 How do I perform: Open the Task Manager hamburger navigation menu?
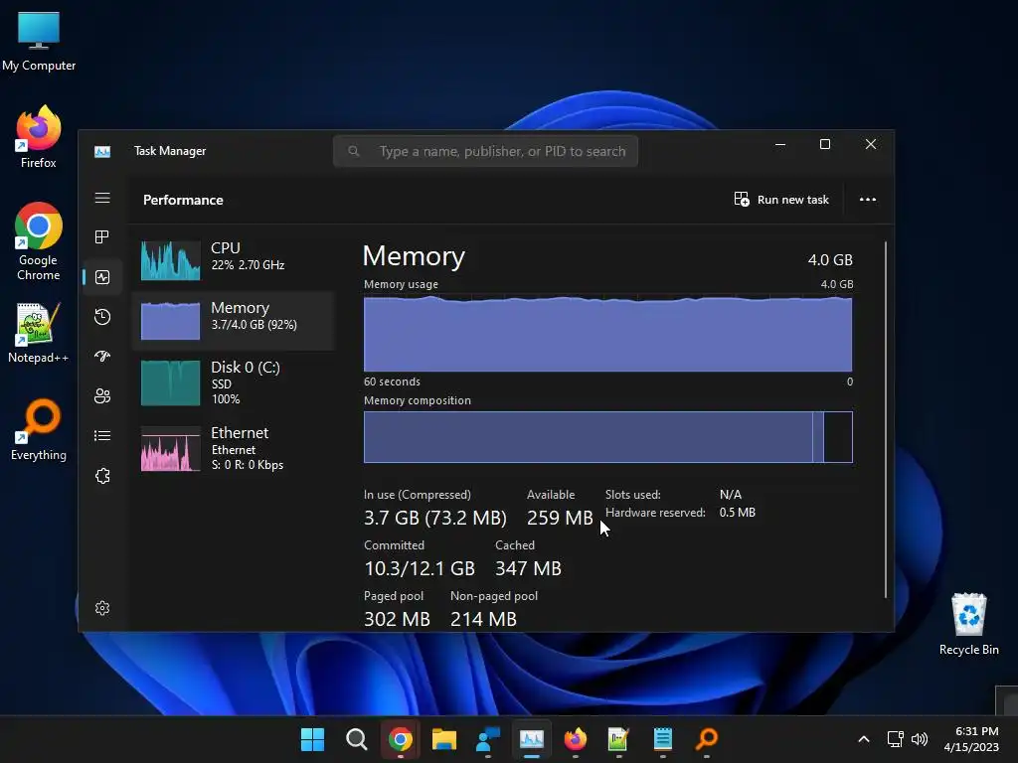tap(102, 198)
